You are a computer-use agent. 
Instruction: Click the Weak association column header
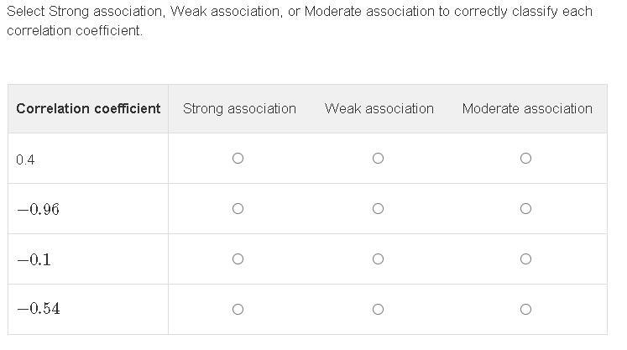coord(379,109)
